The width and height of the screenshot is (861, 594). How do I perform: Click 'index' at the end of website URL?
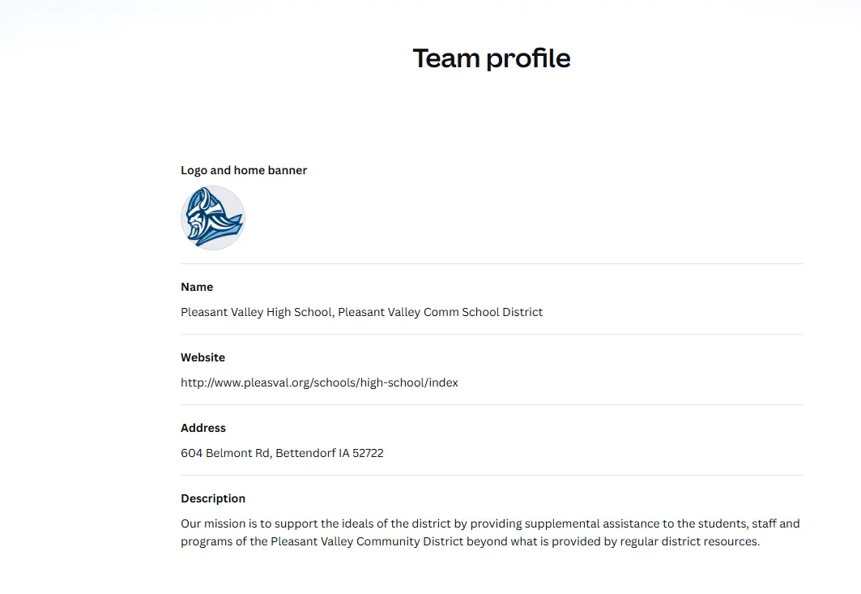pyautogui.click(x=444, y=382)
